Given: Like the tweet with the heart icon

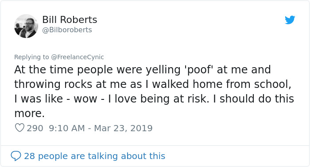Looking at the screenshot, I should tap(19, 128).
